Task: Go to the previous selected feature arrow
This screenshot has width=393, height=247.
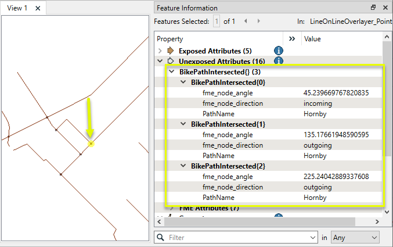Action: click(245, 22)
